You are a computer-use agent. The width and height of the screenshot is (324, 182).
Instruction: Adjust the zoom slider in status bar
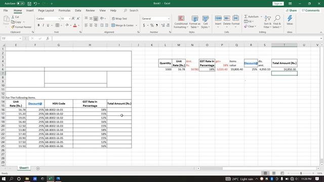[x=301, y=173]
